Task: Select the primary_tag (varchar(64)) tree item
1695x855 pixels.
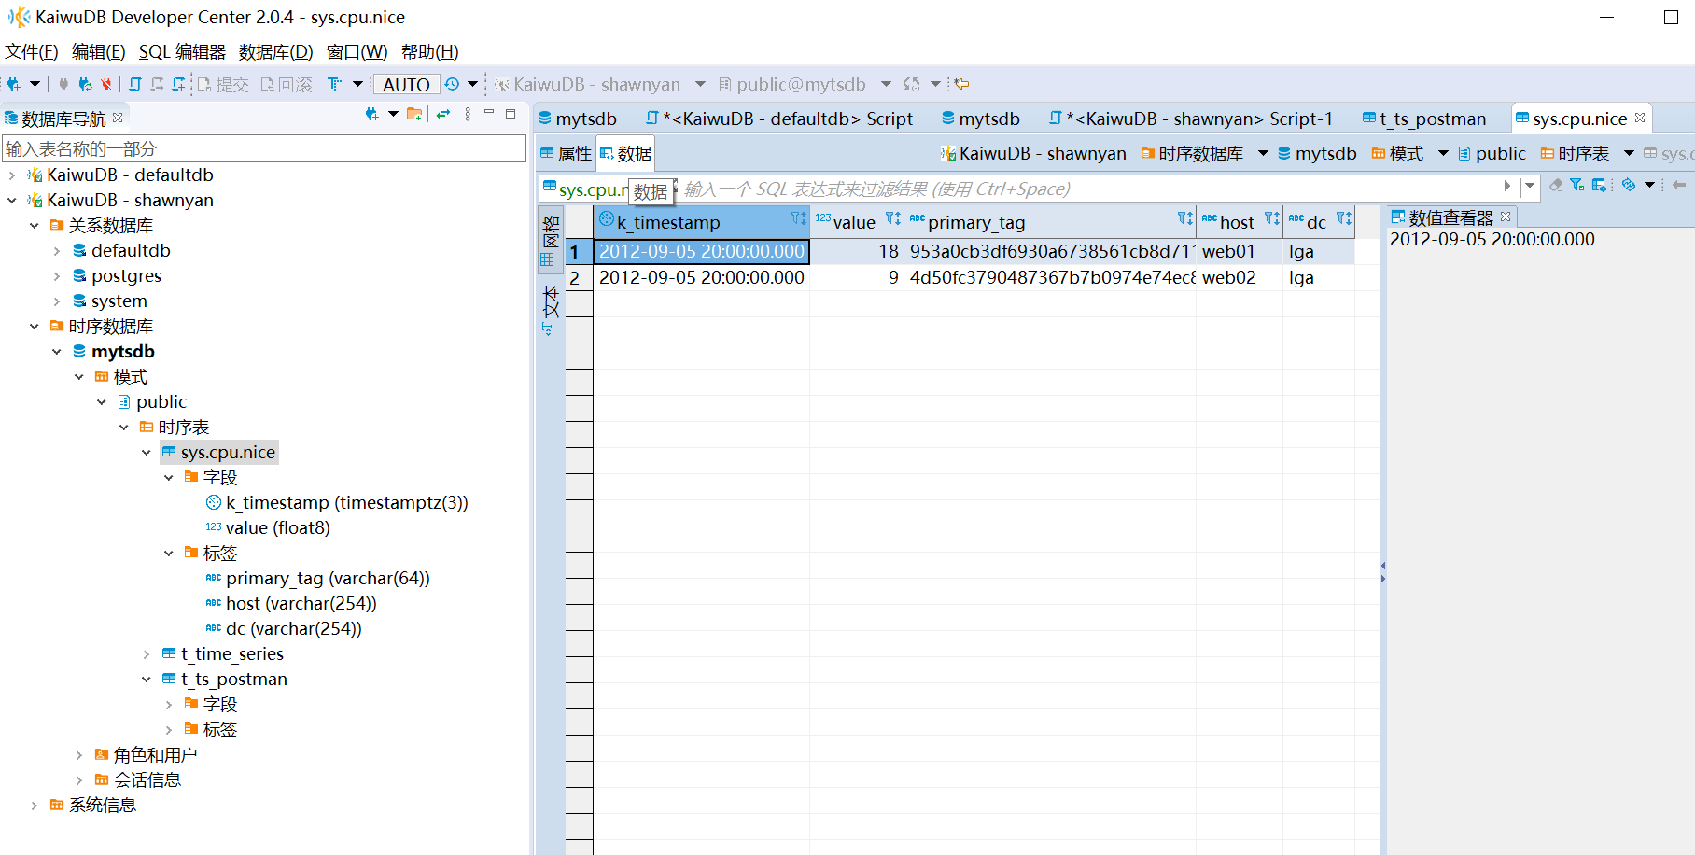Action: [317, 579]
